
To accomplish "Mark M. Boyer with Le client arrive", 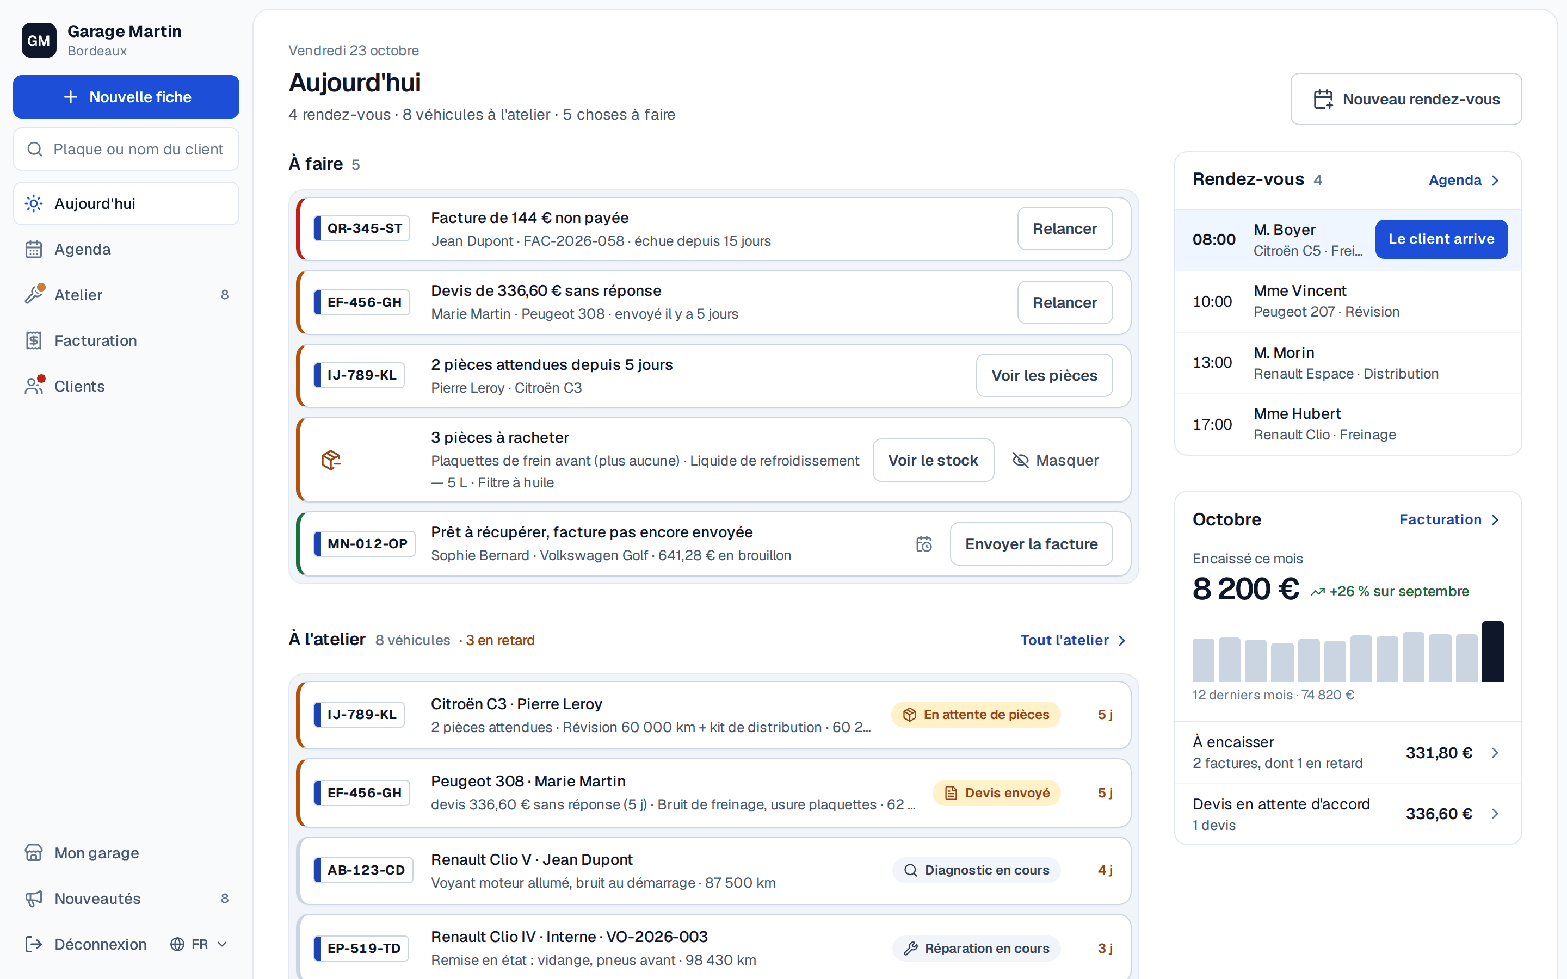I will [x=1441, y=239].
